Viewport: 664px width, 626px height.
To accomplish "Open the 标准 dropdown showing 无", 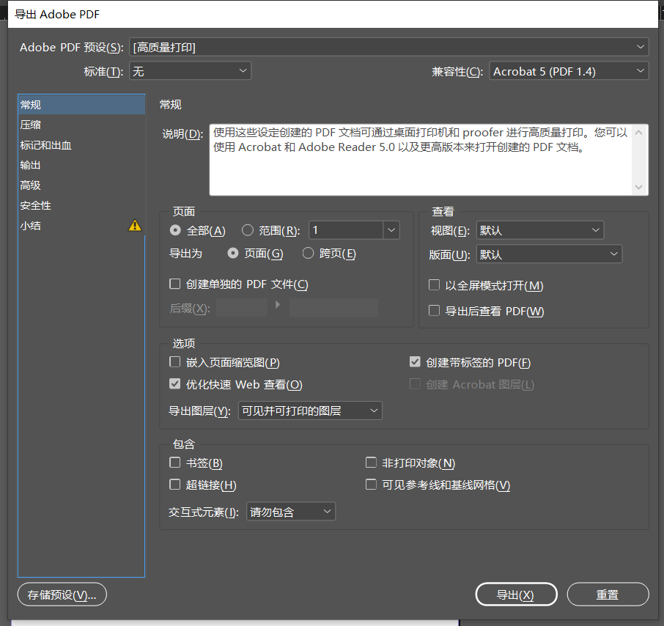I will tap(190, 70).
